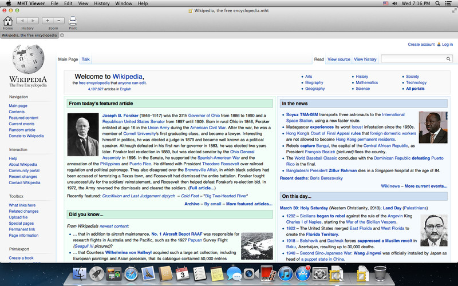This screenshot has width=458, height=286.
Task: Open FaceTime from the dock
Action: tap(251, 274)
